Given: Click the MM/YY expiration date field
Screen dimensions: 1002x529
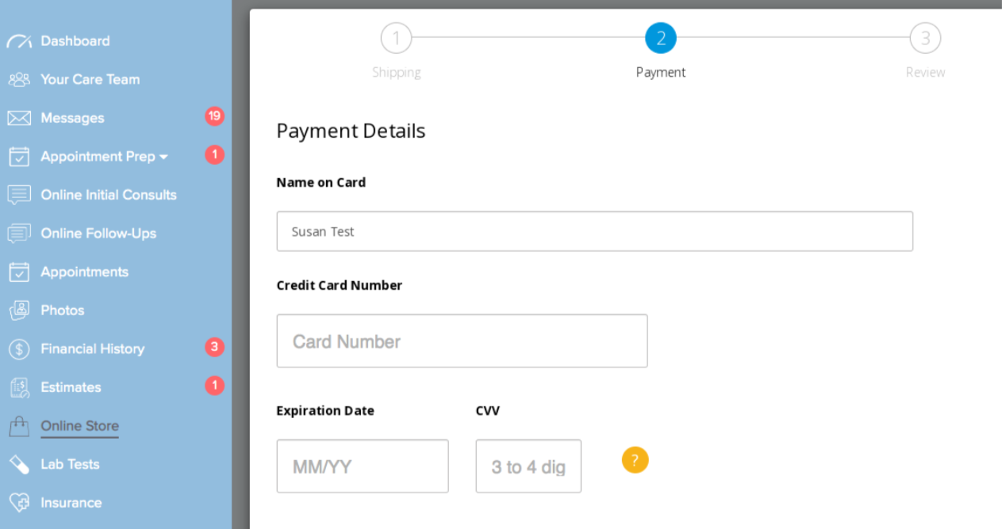Looking at the screenshot, I should click(x=363, y=466).
